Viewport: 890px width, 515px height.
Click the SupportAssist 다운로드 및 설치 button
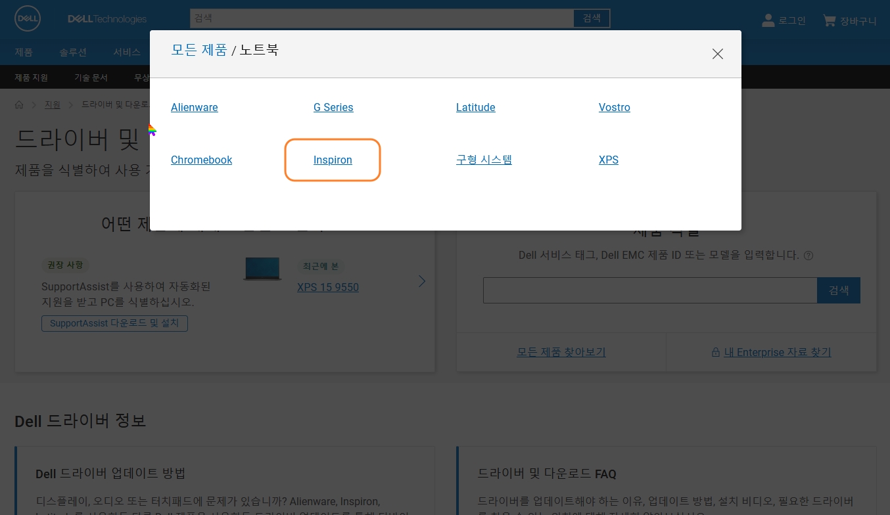coord(114,323)
